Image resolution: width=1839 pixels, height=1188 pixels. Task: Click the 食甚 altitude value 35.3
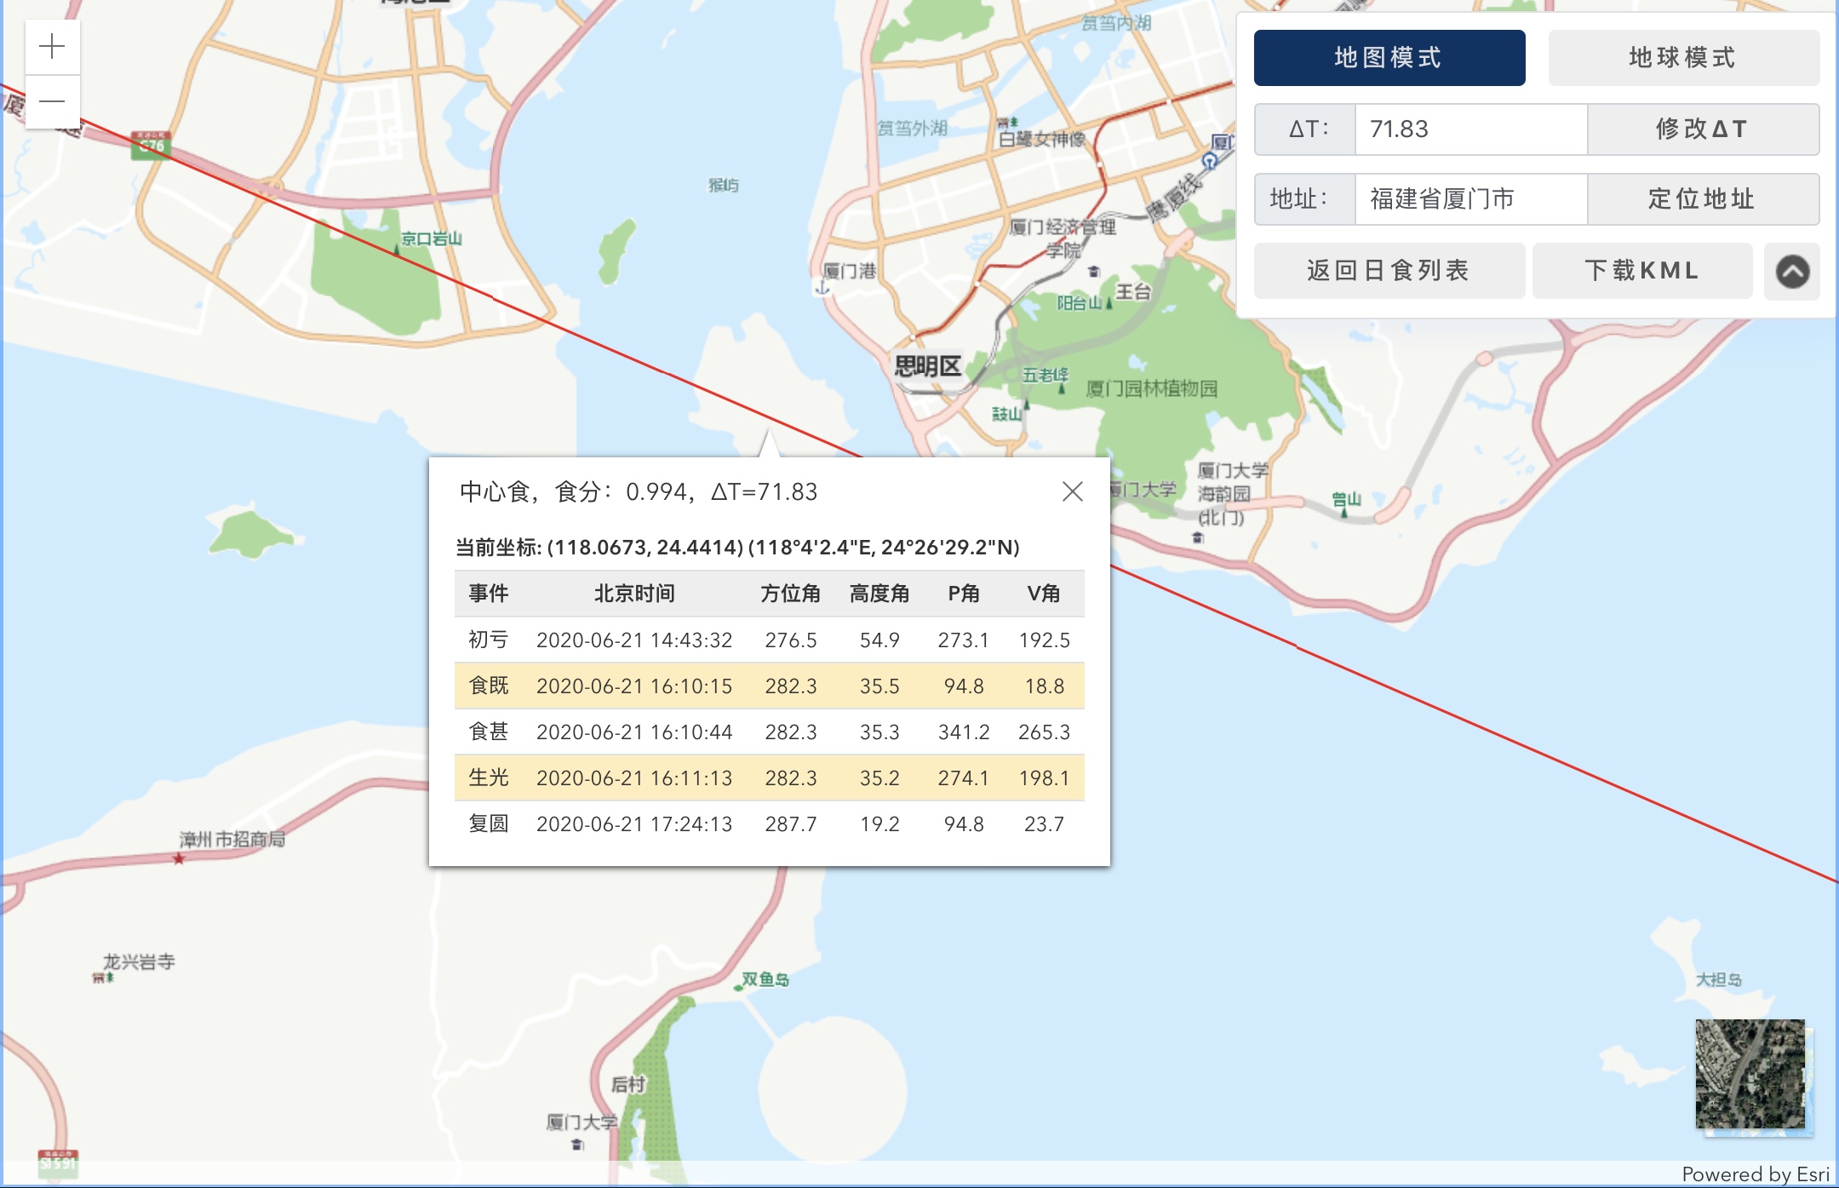point(879,732)
